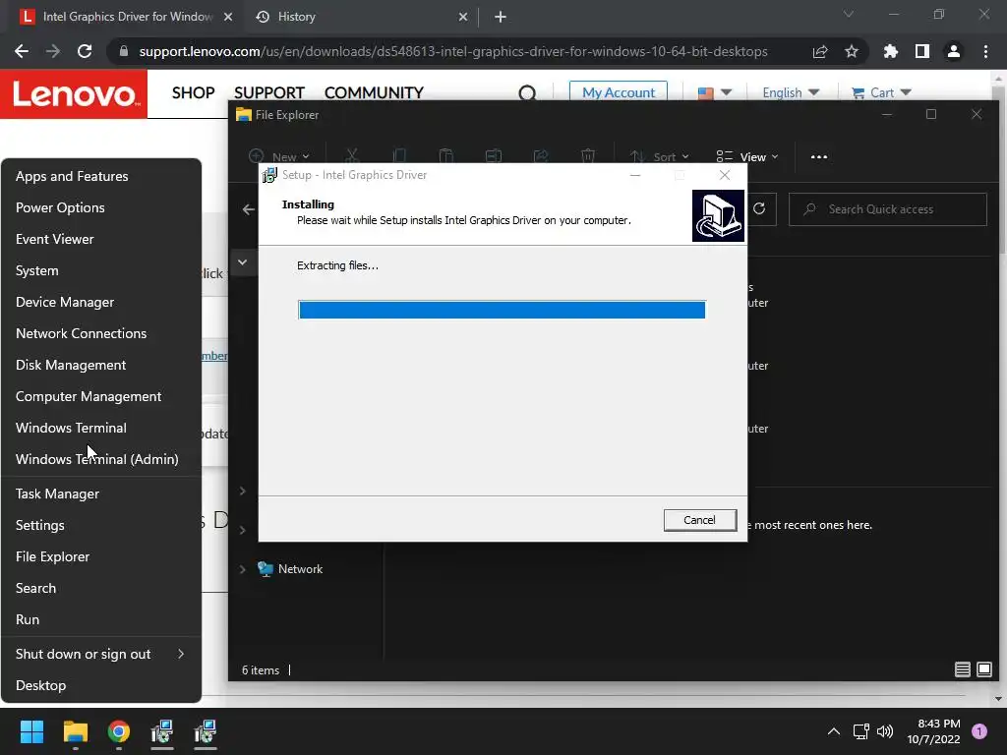Expand the Network tree item

pos(242,569)
